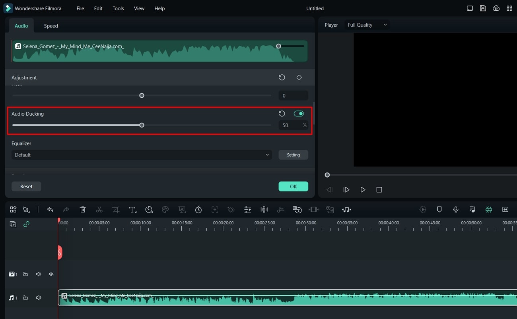Click the Audio Ducking slider handle
Viewport: 517px width, 319px height.
(x=142, y=125)
